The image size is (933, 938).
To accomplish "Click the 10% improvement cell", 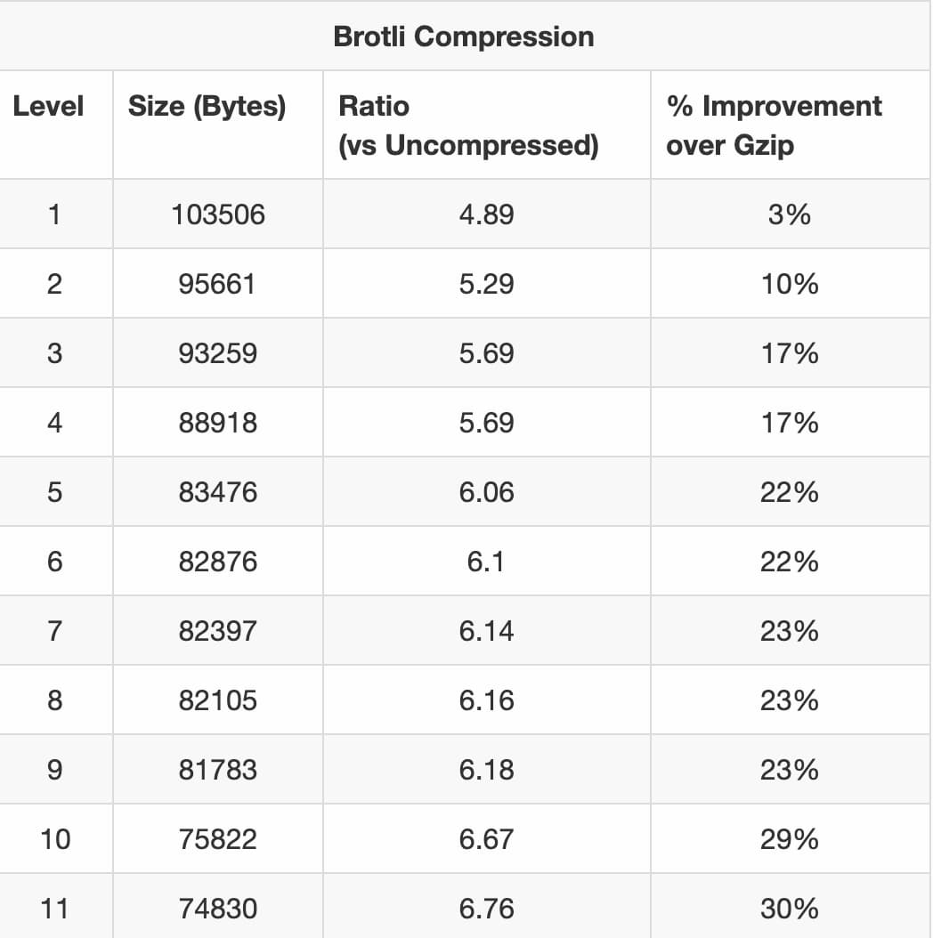I will coord(789,284).
